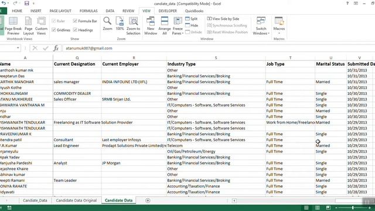Open the Macros menu
The image size is (375, 211).
279,25
